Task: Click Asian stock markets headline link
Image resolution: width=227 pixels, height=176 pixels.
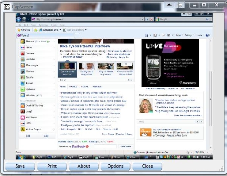Action: [92, 105]
